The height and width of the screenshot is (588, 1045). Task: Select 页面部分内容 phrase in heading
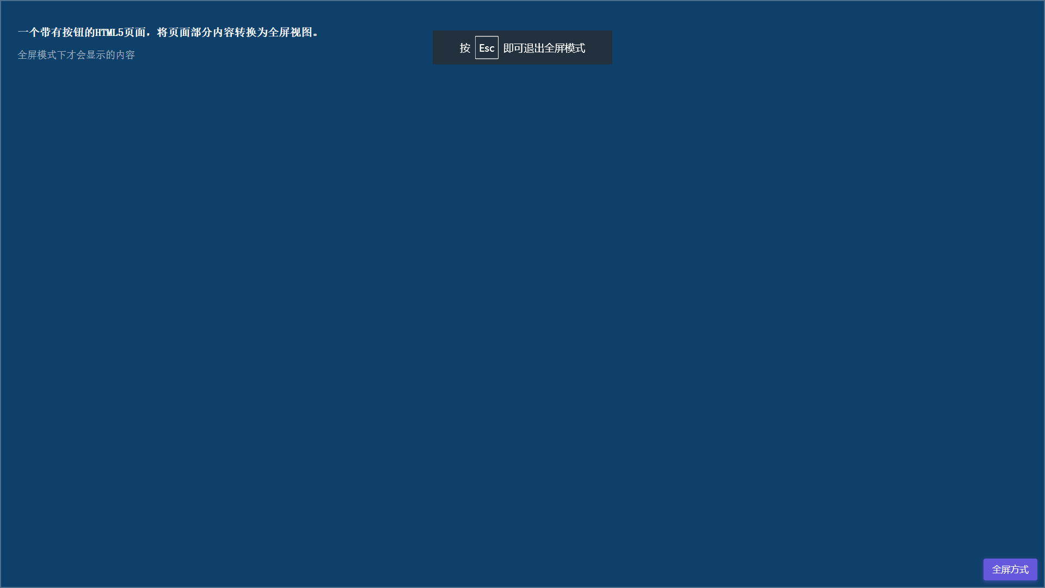(x=201, y=32)
